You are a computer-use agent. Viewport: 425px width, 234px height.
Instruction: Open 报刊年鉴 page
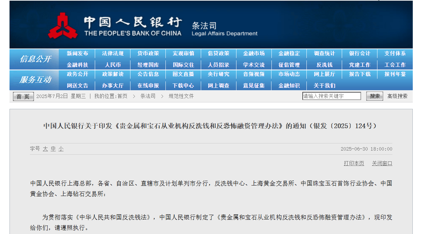pos(395,74)
